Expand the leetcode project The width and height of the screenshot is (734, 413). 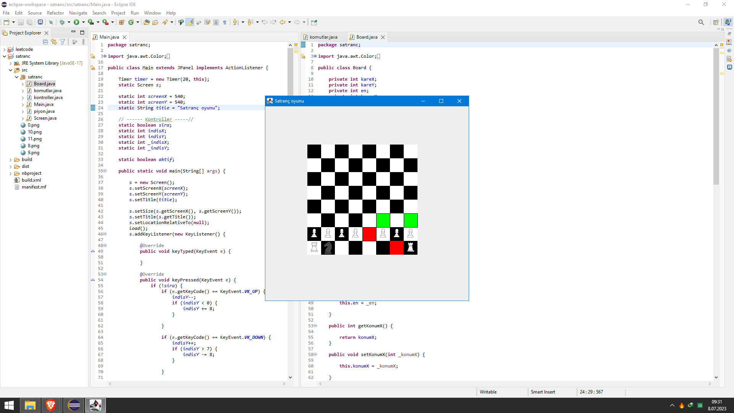pyautogui.click(x=4, y=49)
